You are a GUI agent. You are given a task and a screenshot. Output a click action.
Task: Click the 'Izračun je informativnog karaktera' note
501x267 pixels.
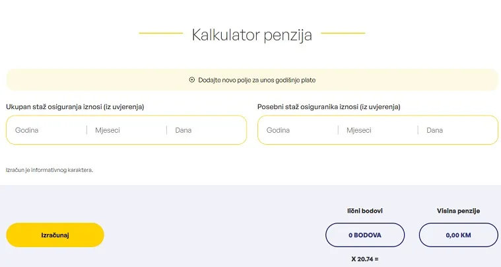pyautogui.click(x=50, y=170)
